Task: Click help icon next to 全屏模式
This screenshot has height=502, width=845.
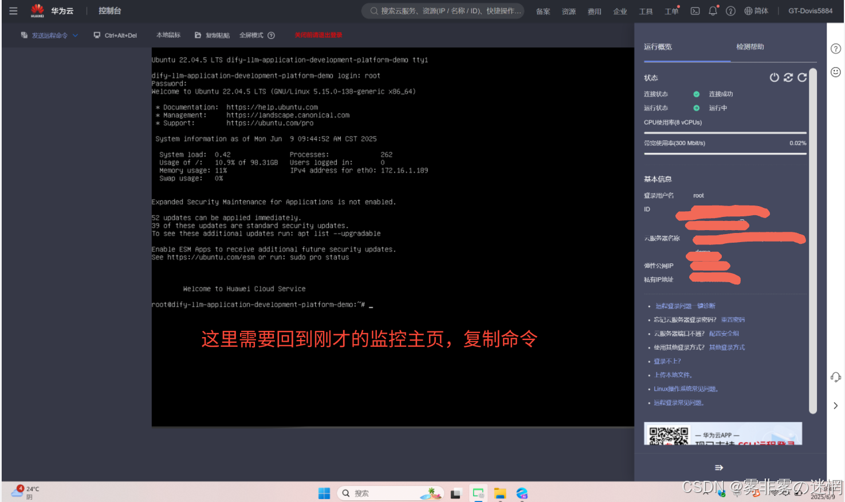Action: 272,35
